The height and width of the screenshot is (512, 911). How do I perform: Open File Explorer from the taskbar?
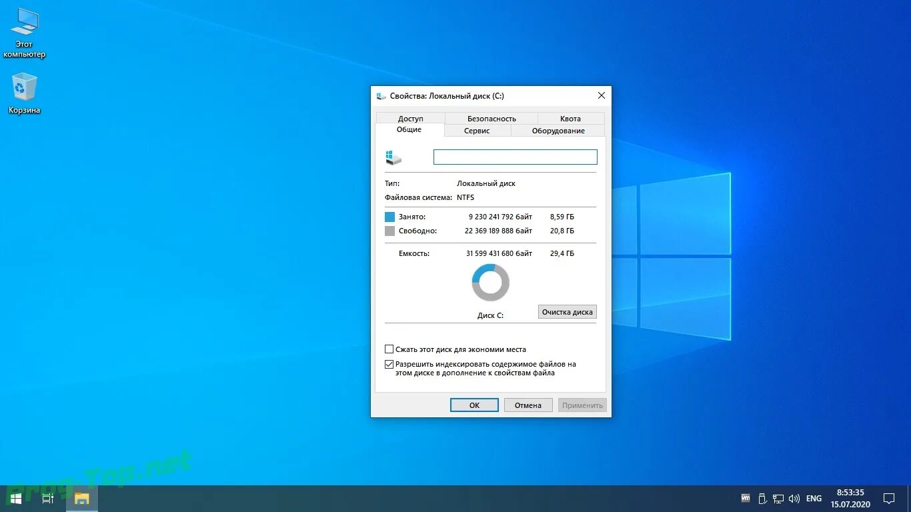tap(81, 498)
